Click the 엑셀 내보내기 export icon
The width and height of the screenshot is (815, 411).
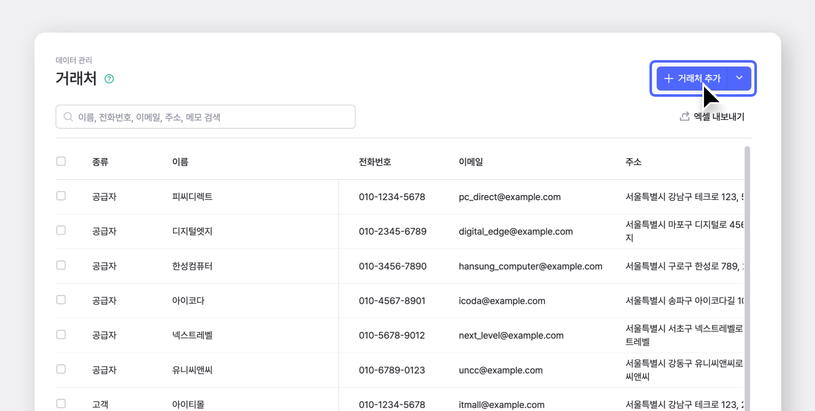685,117
